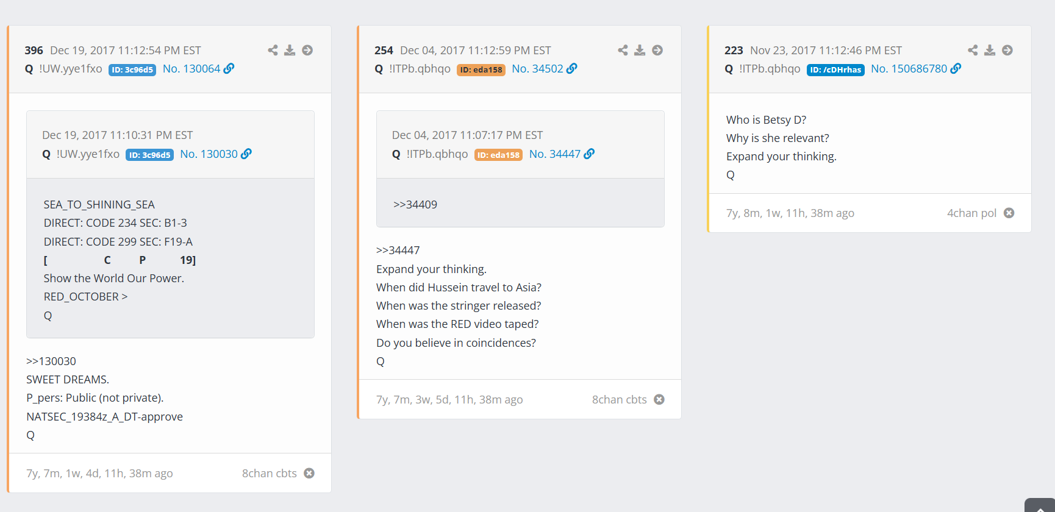This screenshot has height=512, width=1055.
Task: Click timestamp Nov 23, 2017 11:12:46 PM EST
Action: coord(826,51)
